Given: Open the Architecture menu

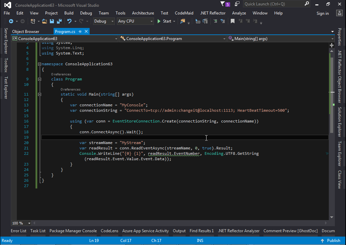Looking at the screenshot, I should pyautogui.click(x=143, y=13).
